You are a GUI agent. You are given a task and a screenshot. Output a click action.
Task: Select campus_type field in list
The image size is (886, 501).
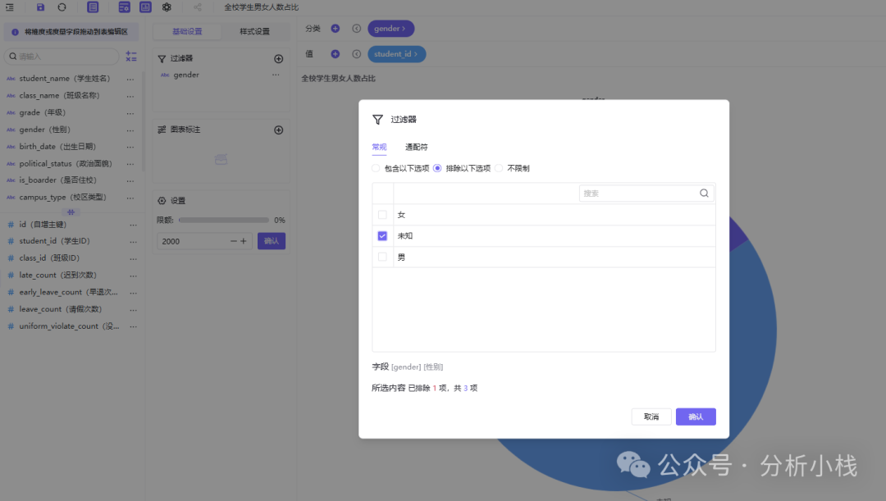(62, 197)
